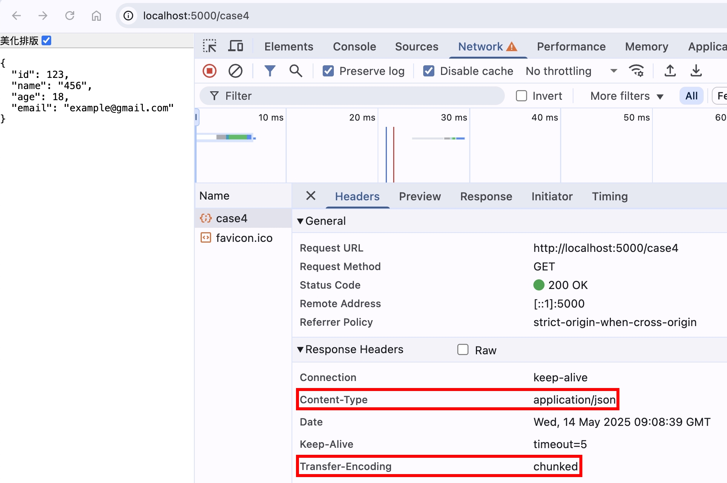
Task: Collapse the General section
Action: (x=300, y=221)
